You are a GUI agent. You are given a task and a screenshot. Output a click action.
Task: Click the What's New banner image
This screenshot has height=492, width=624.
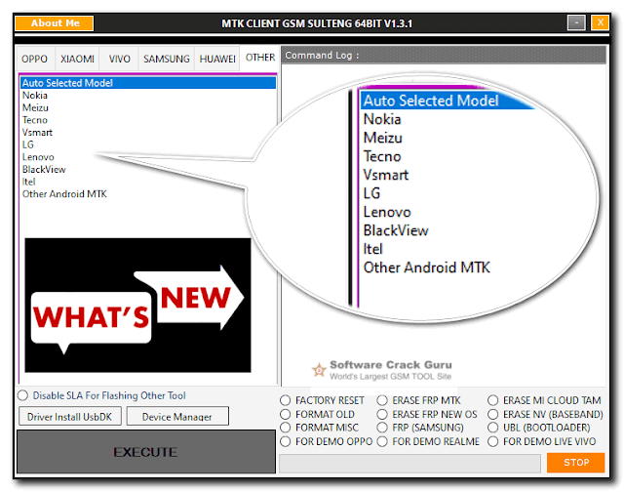tap(137, 306)
